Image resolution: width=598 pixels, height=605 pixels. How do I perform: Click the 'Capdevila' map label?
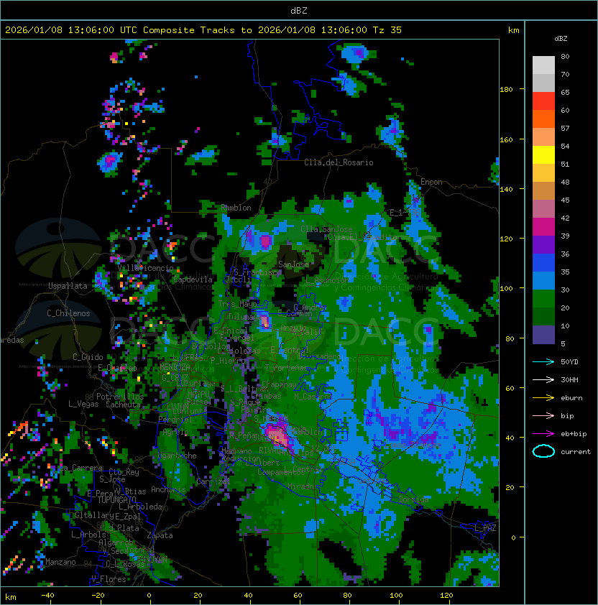[193, 280]
